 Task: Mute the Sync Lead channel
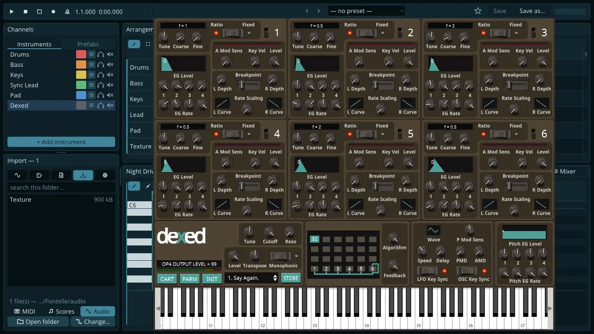(x=110, y=85)
